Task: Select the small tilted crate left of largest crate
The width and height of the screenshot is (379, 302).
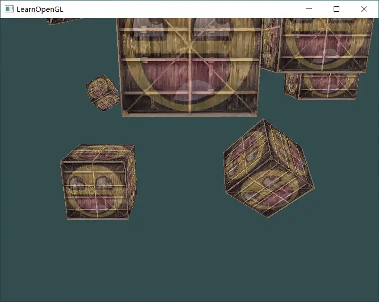Action: [103, 92]
